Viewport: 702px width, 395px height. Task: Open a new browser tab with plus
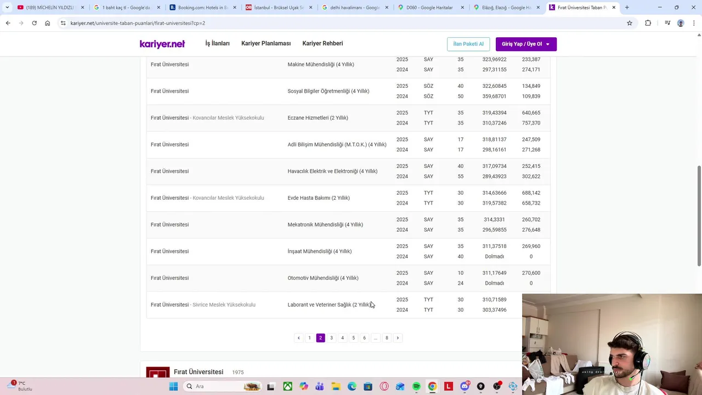click(627, 8)
